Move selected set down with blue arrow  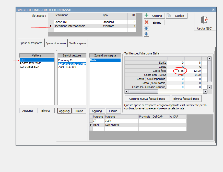point(146,34)
